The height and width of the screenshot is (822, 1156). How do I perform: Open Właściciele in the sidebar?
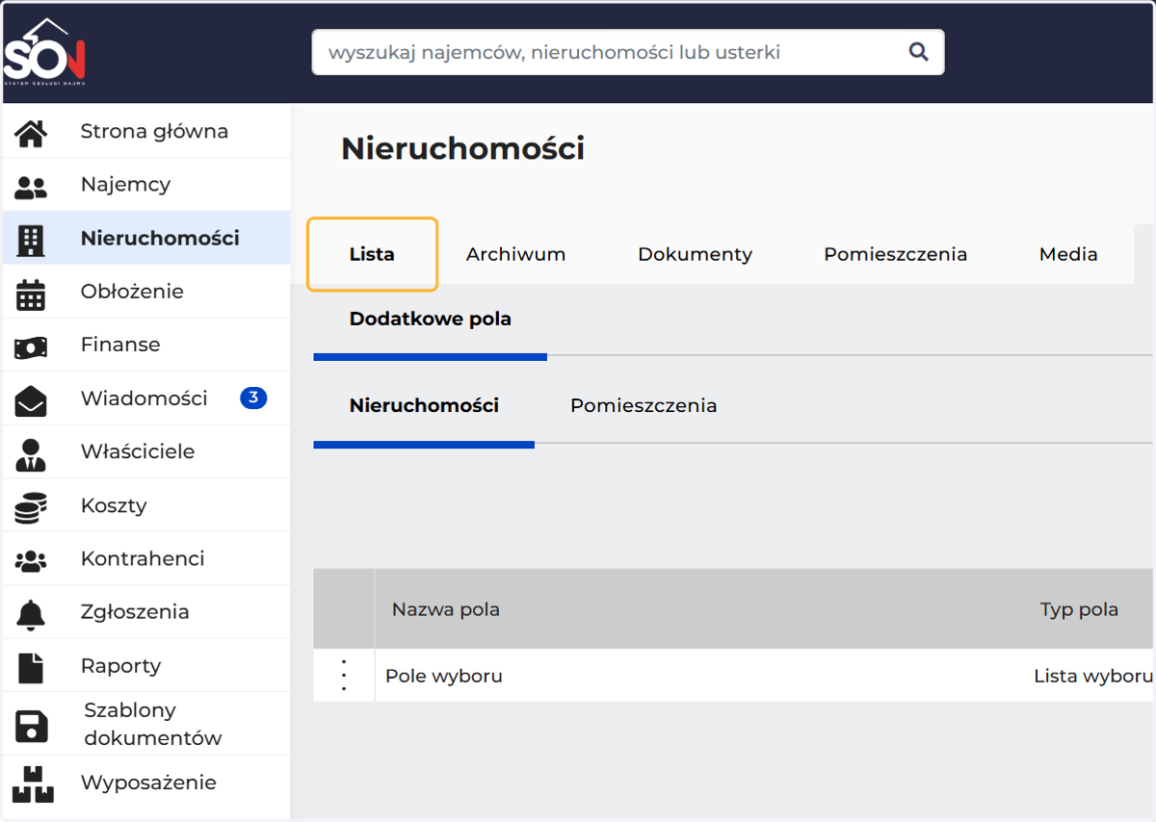click(x=146, y=451)
